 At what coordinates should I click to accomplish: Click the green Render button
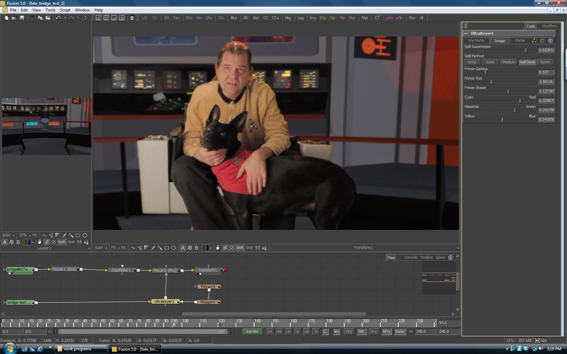[x=252, y=332]
